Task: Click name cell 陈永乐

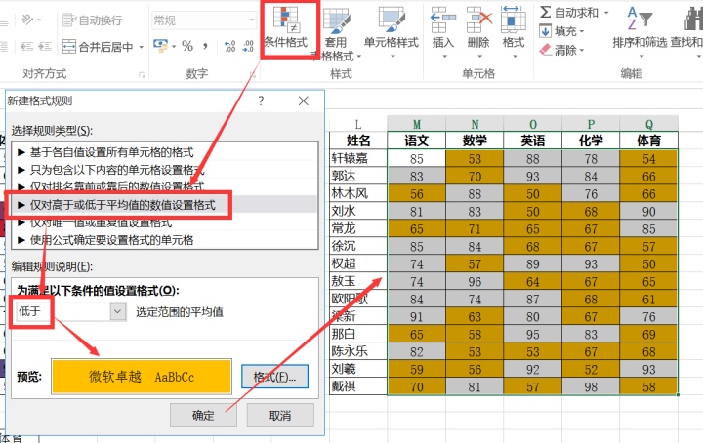Action: (x=358, y=351)
